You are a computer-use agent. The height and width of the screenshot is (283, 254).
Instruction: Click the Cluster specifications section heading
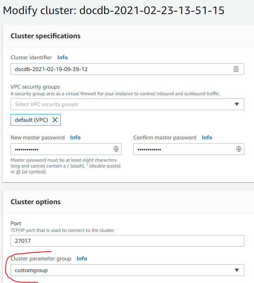click(46, 36)
